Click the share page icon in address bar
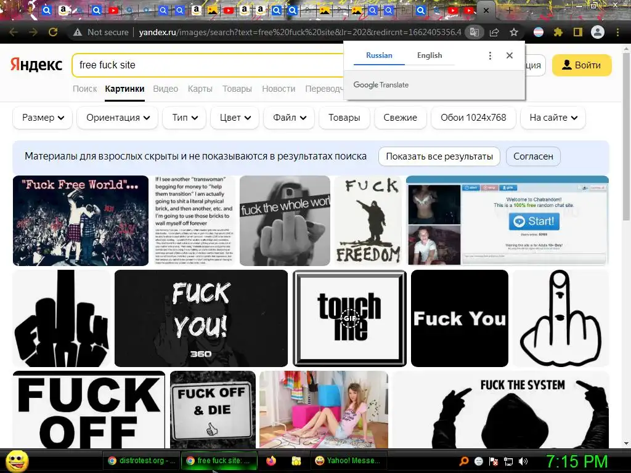 point(494,32)
